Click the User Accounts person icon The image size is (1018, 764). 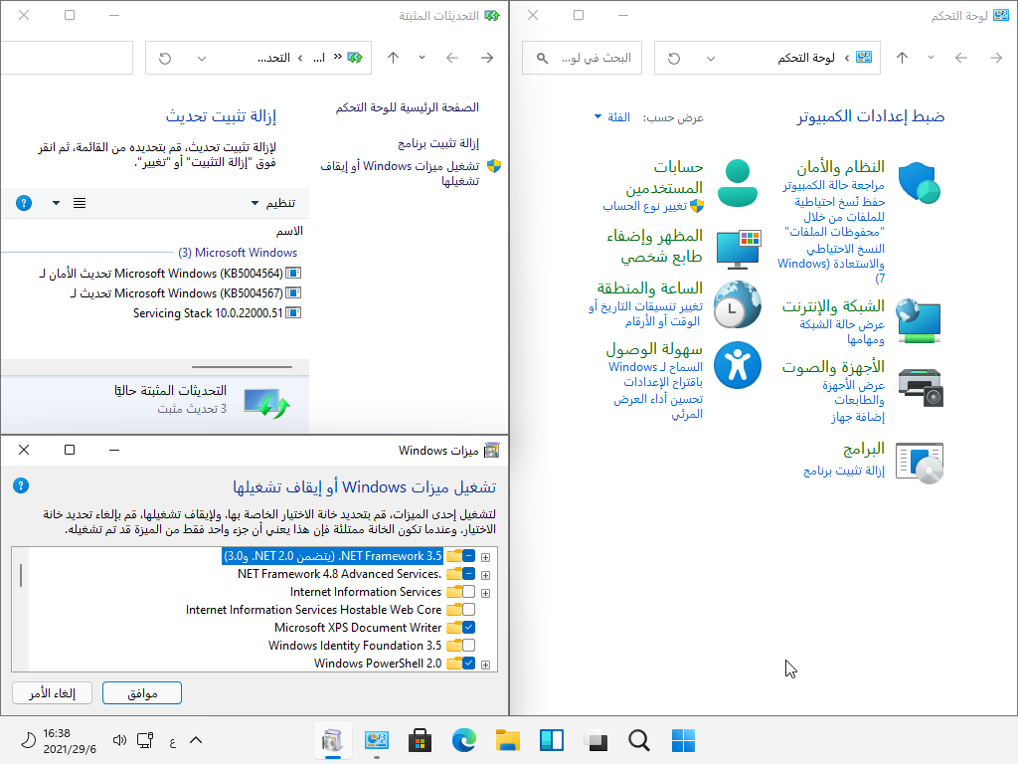(738, 183)
